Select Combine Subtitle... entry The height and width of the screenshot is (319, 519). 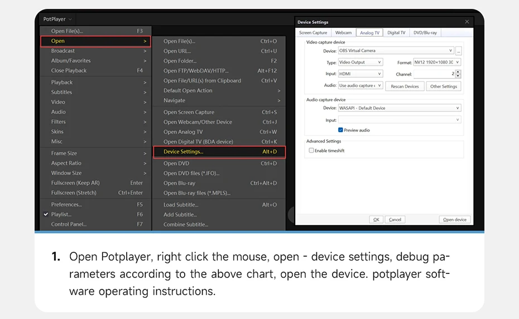pos(219,224)
